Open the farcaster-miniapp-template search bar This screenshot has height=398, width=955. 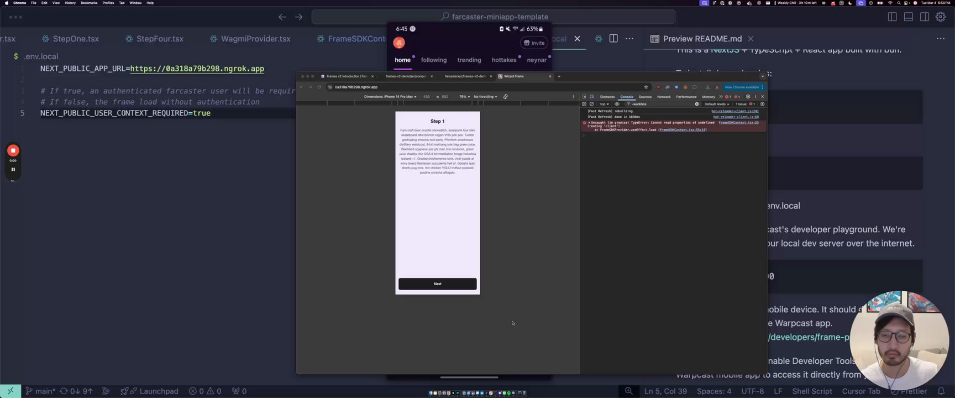(x=494, y=17)
